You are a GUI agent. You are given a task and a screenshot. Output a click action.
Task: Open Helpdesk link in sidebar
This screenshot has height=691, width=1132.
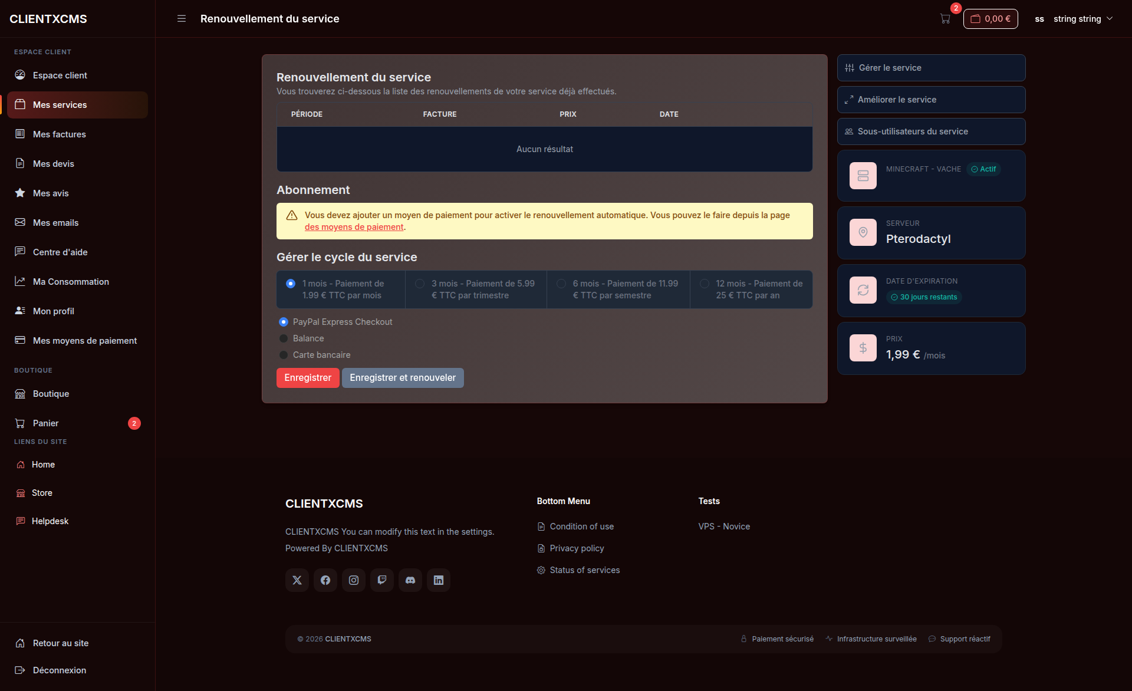tap(50, 521)
